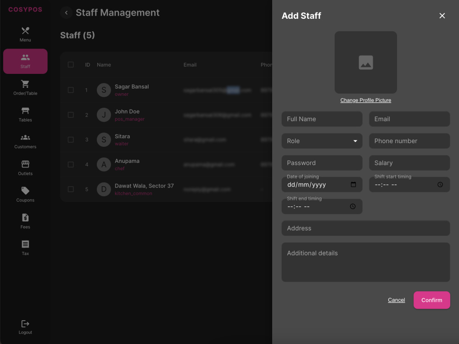Select the Staff sidebar item
Screen dimensions: 459x344
pyautogui.click(x=25, y=61)
